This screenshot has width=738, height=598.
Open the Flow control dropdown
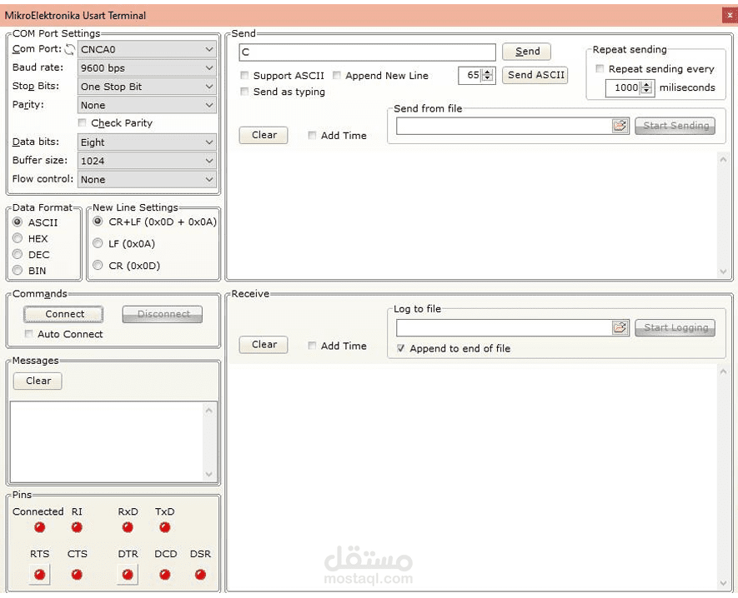coord(147,179)
